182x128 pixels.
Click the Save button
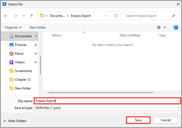coord(138,120)
